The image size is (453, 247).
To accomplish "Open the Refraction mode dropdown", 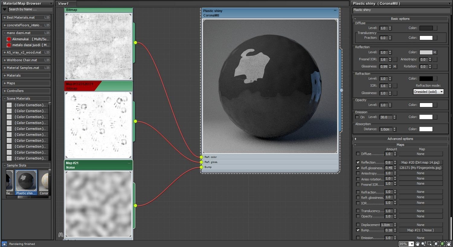I will pyautogui.click(x=428, y=92).
